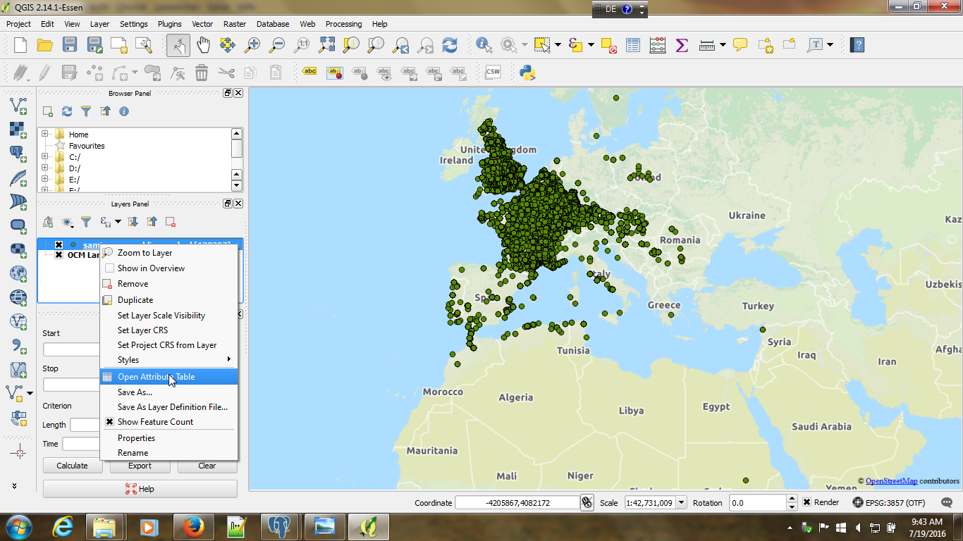The width and height of the screenshot is (963, 541).
Task: Activate the Identify Features tool
Action: tap(484, 45)
